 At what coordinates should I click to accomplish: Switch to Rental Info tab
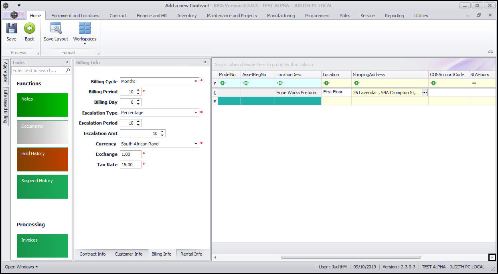tap(191, 254)
